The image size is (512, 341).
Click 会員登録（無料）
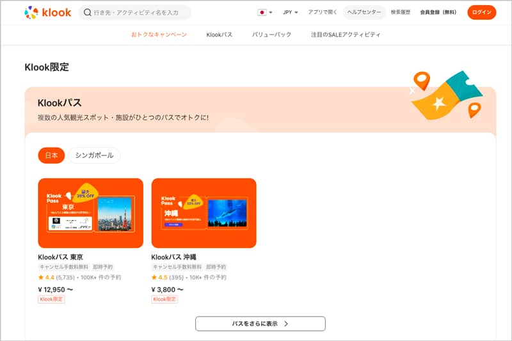pyautogui.click(x=438, y=12)
